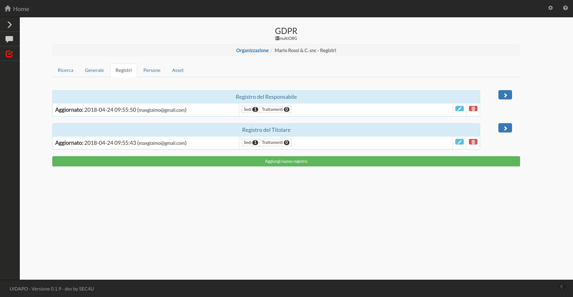Click the multiORG list icon label
The width and height of the screenshot is (573, 297).
[x=286, y=38]
